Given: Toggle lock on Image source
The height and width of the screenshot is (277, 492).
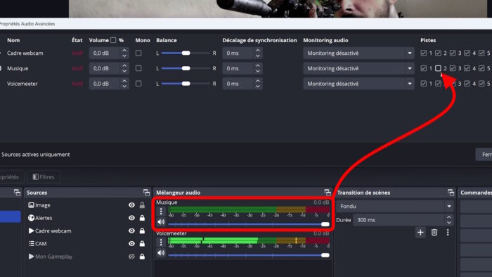Looking at the screenshot, I should (142, 205).
